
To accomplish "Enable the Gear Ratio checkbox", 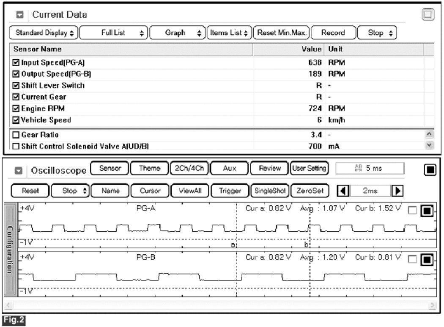I will 16,135.
